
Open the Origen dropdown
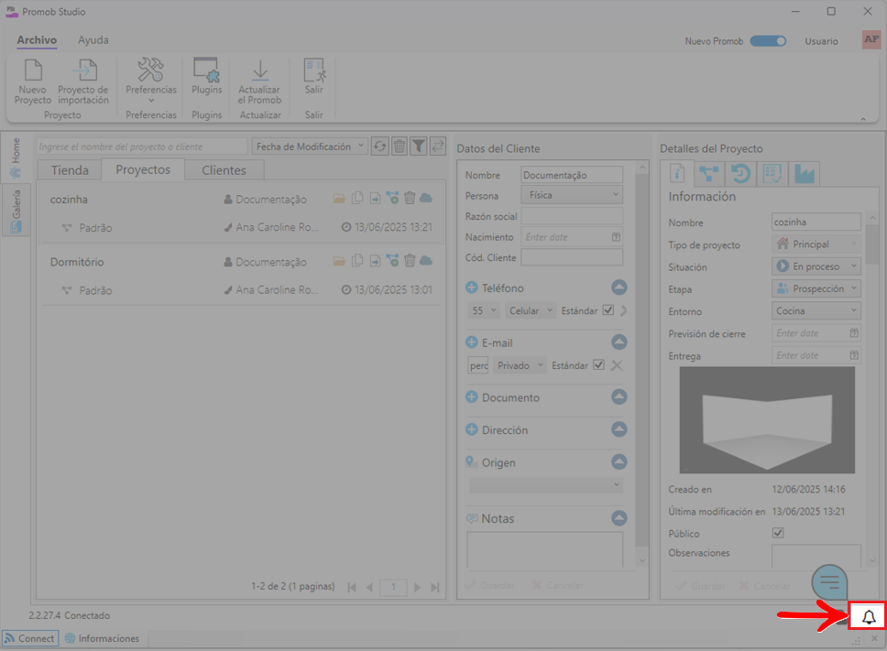coord(546,485)
